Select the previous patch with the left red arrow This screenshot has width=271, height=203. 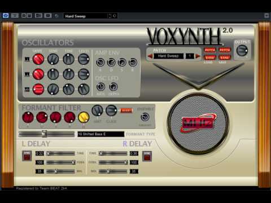point(150,56)
